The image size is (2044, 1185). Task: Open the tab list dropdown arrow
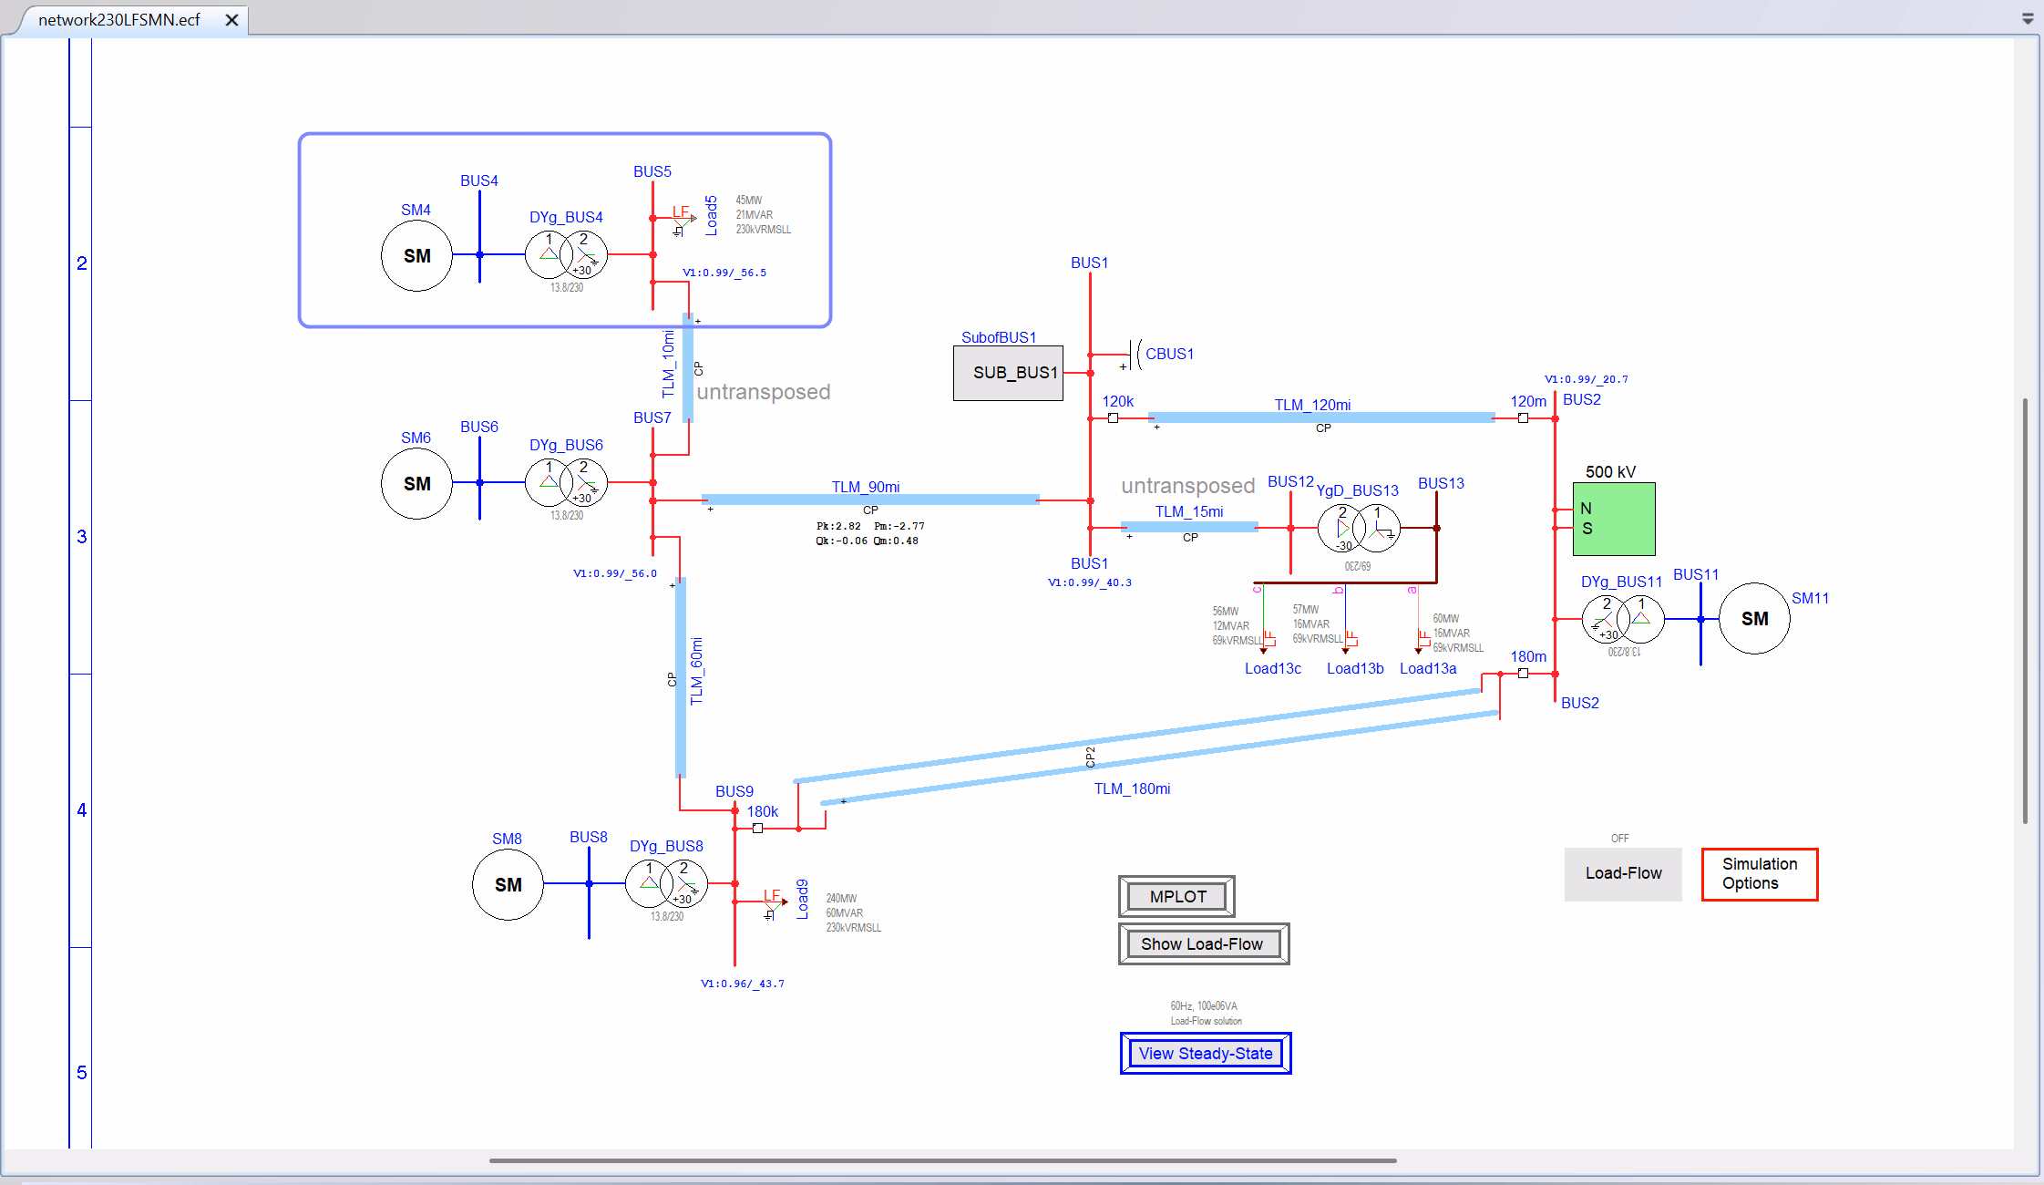coord(2028,18)
